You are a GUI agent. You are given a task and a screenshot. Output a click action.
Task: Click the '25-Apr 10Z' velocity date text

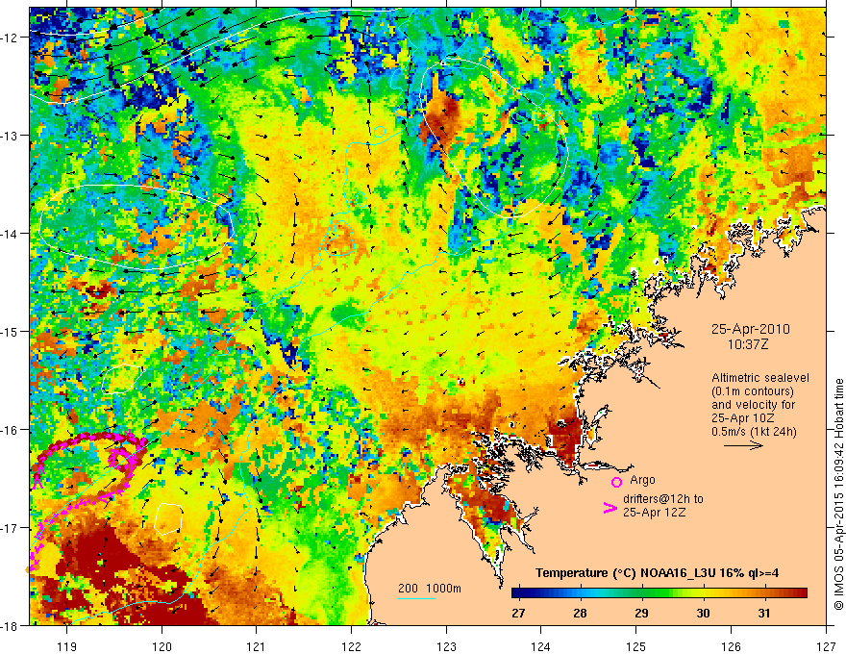pyautogui.click(x=743, y=418)
